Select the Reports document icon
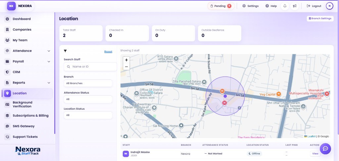The image size is (339, 161). click(x=7, y=82)
